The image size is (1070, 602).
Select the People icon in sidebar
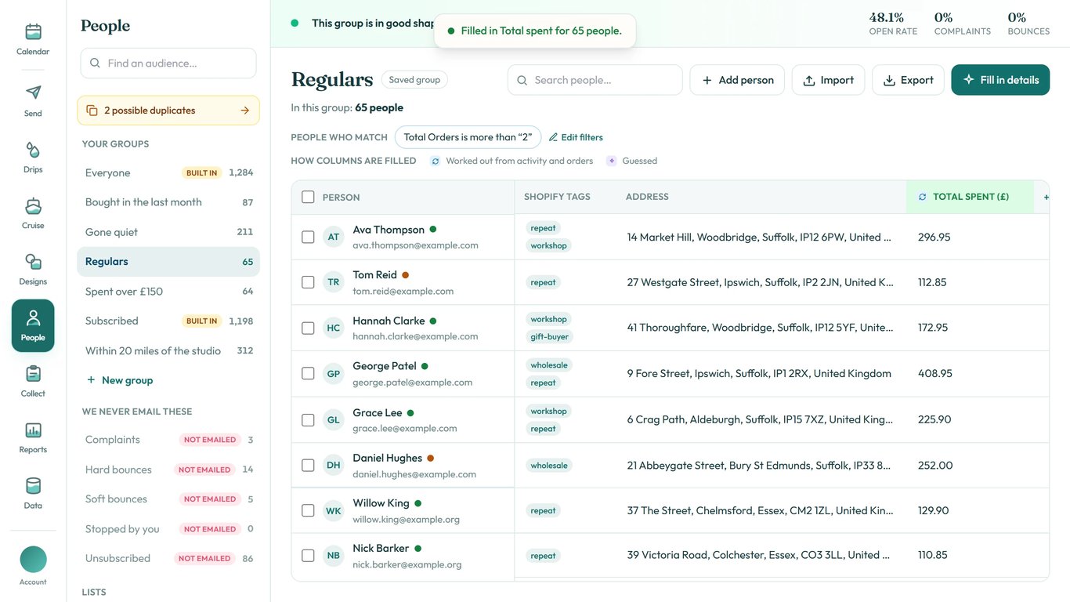coord(33,317)
